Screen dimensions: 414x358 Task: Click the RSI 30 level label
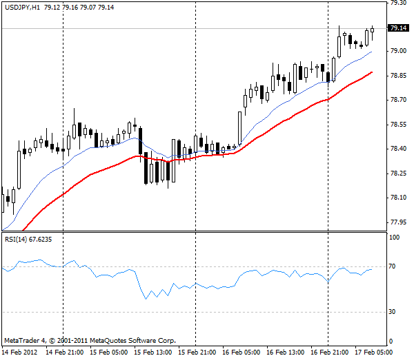coord(392,312)
